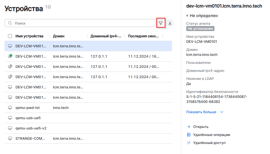This screenshot has width=270, height=154.
Task: Open the filter icon next to search
Action: (161, 23)
